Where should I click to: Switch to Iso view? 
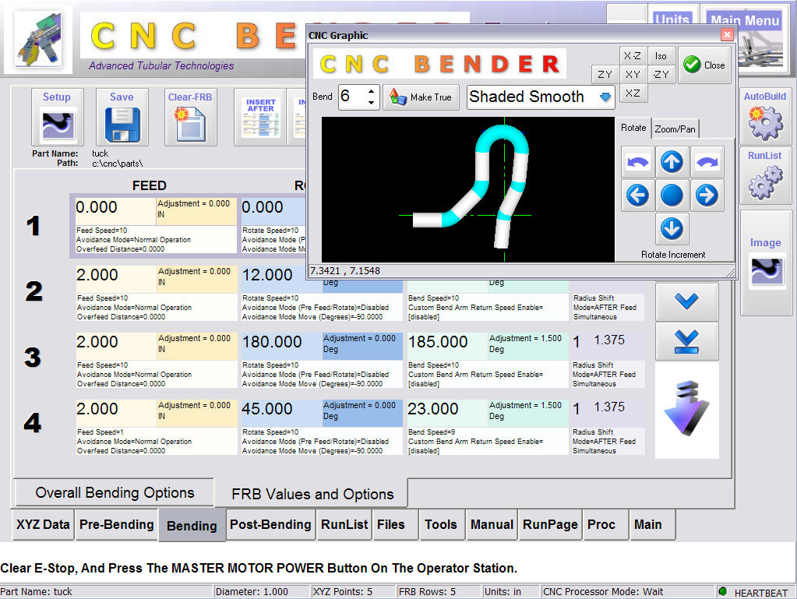tap(661, 55)
